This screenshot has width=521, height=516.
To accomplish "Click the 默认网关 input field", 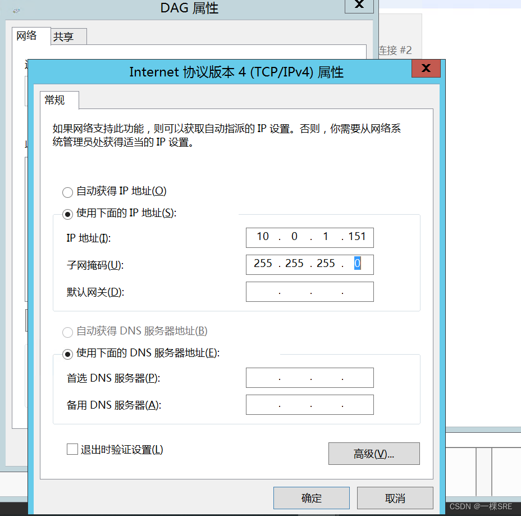I will click(309, 291).
